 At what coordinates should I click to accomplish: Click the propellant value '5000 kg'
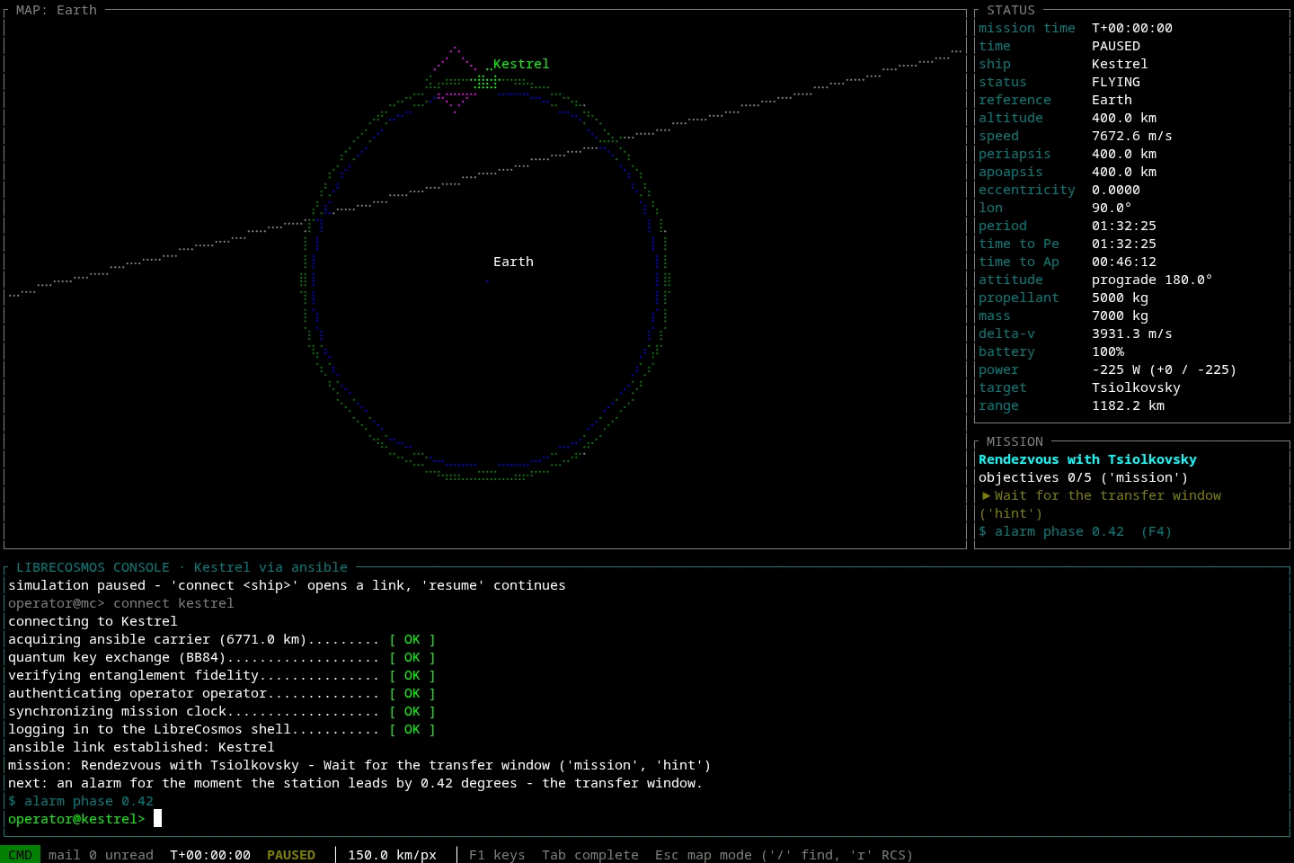point(1120,298)
